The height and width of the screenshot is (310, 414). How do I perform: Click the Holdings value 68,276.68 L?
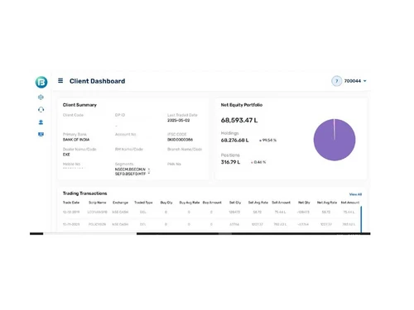point(234,141)
